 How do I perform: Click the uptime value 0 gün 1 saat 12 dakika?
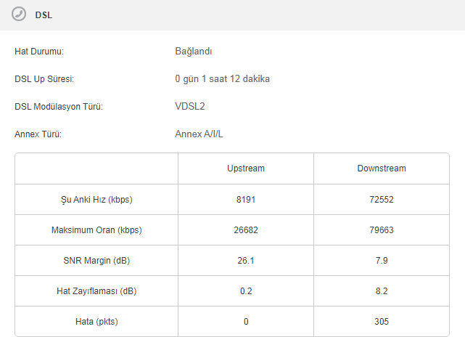[222, 78]
